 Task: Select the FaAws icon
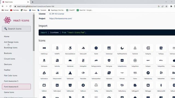[135, 73]
